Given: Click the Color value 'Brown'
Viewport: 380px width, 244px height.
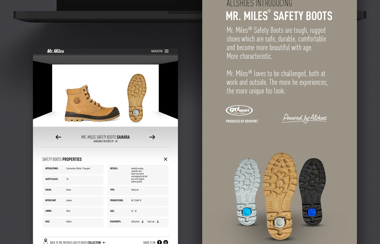Looking at the screenshot, I should point(69,190).
